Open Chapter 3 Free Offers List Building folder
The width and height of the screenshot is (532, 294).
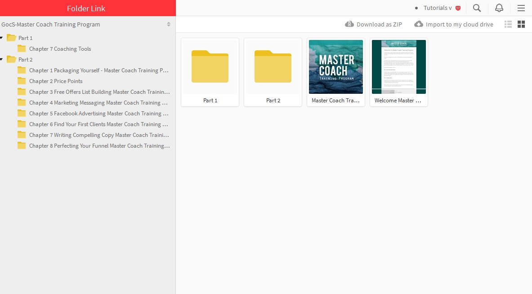(x=99, y=92)
